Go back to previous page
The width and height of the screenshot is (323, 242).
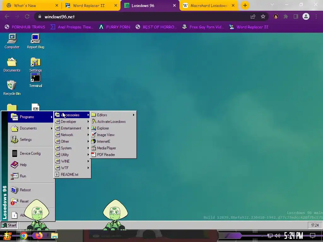tap(7, 17)
